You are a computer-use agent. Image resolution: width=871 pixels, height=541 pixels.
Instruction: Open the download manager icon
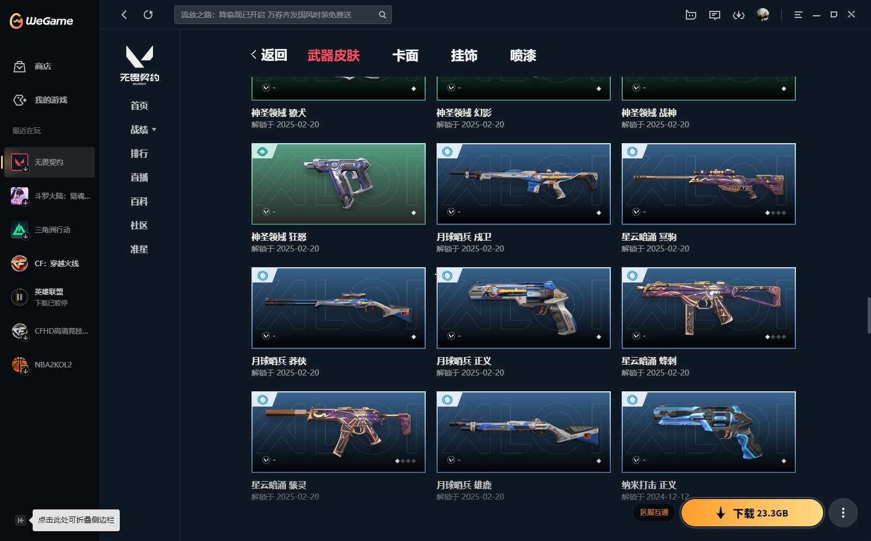coord(739,15)
